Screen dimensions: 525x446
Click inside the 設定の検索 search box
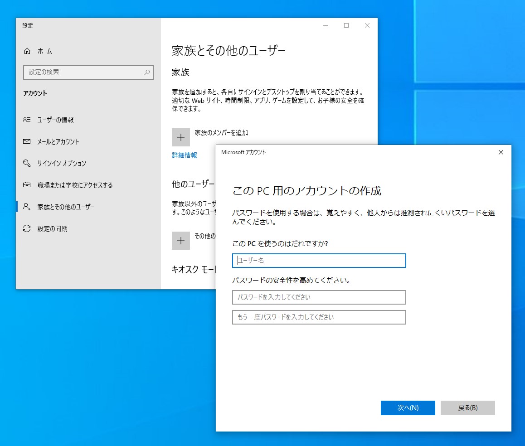(x=82, y=72)
